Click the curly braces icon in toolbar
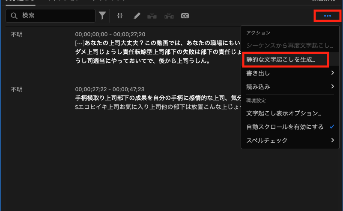This screenshot has width=343, height=211. click(x=120, y=16)
